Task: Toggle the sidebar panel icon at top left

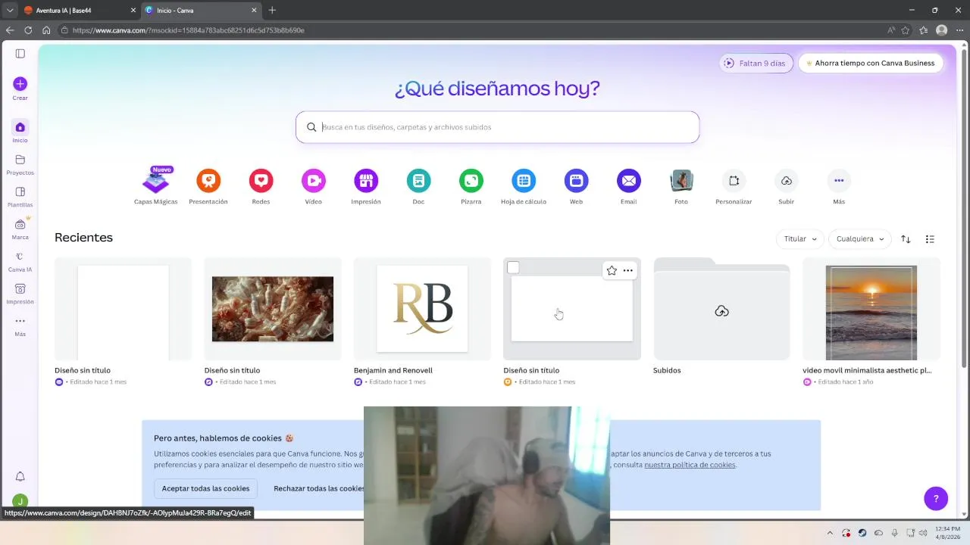Action: 20,54
